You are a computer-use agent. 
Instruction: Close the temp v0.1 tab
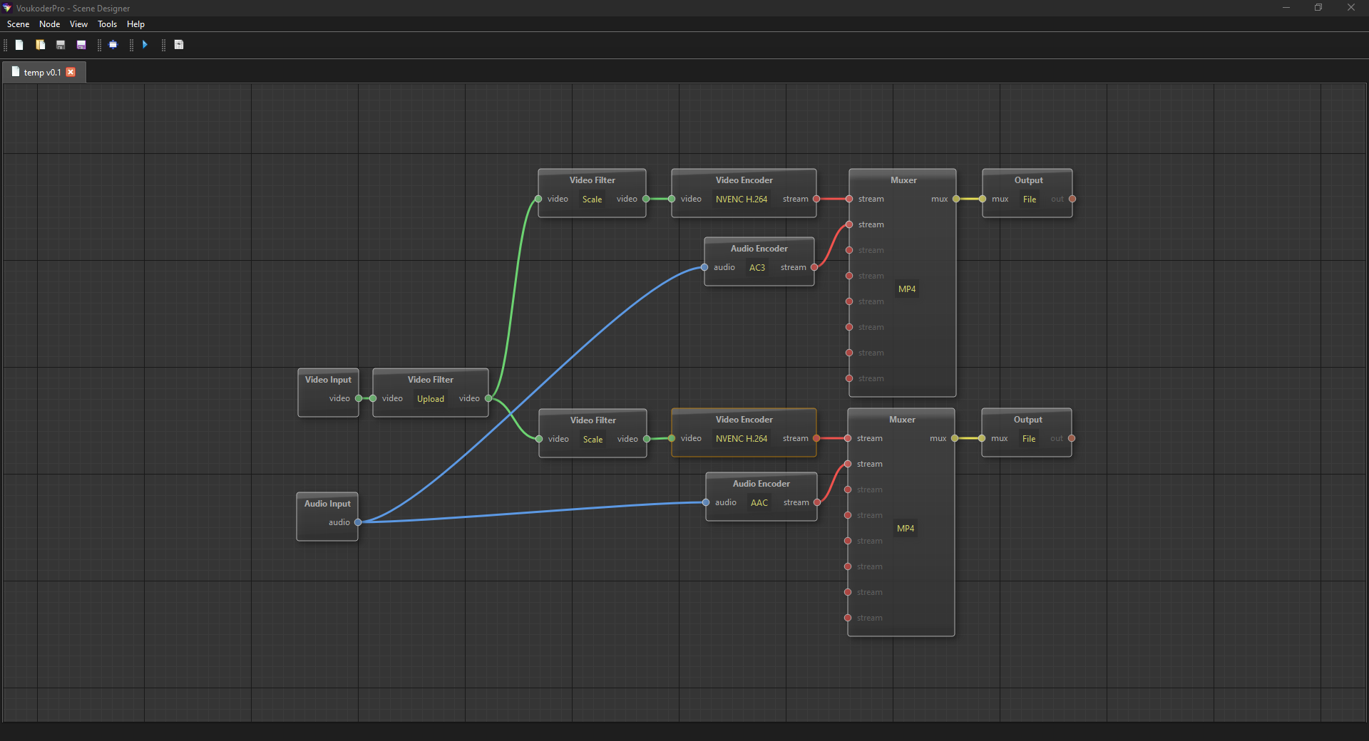coord(71,72)
